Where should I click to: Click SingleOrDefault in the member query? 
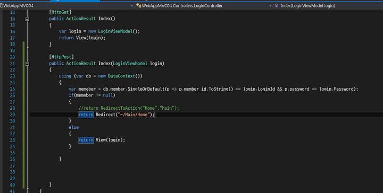(146, 89)
